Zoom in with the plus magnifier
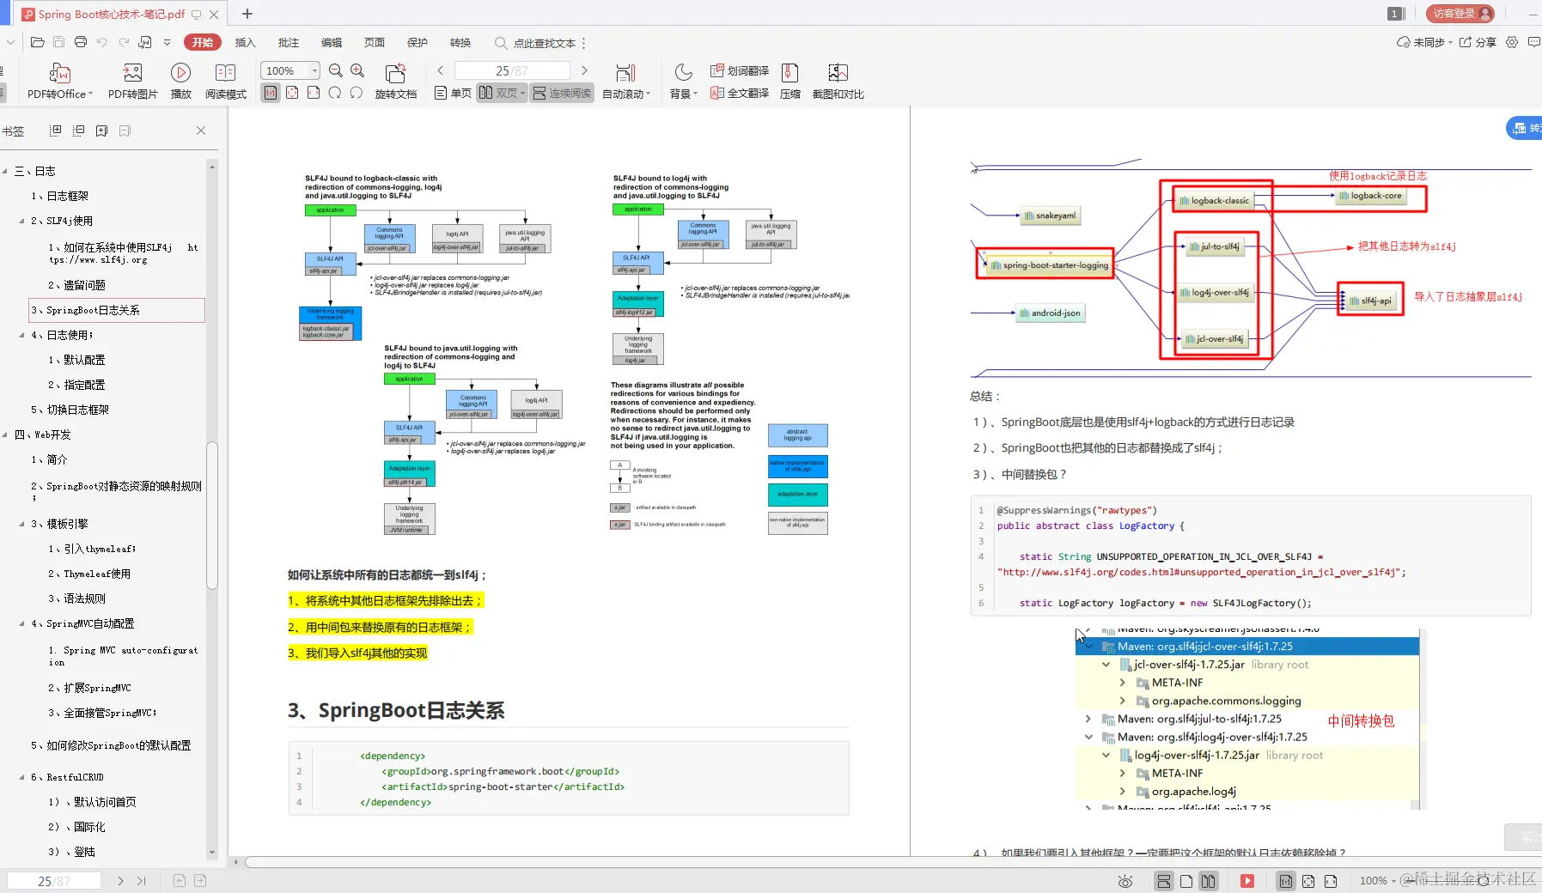Image resolution: width=1542 pixels, height=893 pixels. [x=357, y=70]
